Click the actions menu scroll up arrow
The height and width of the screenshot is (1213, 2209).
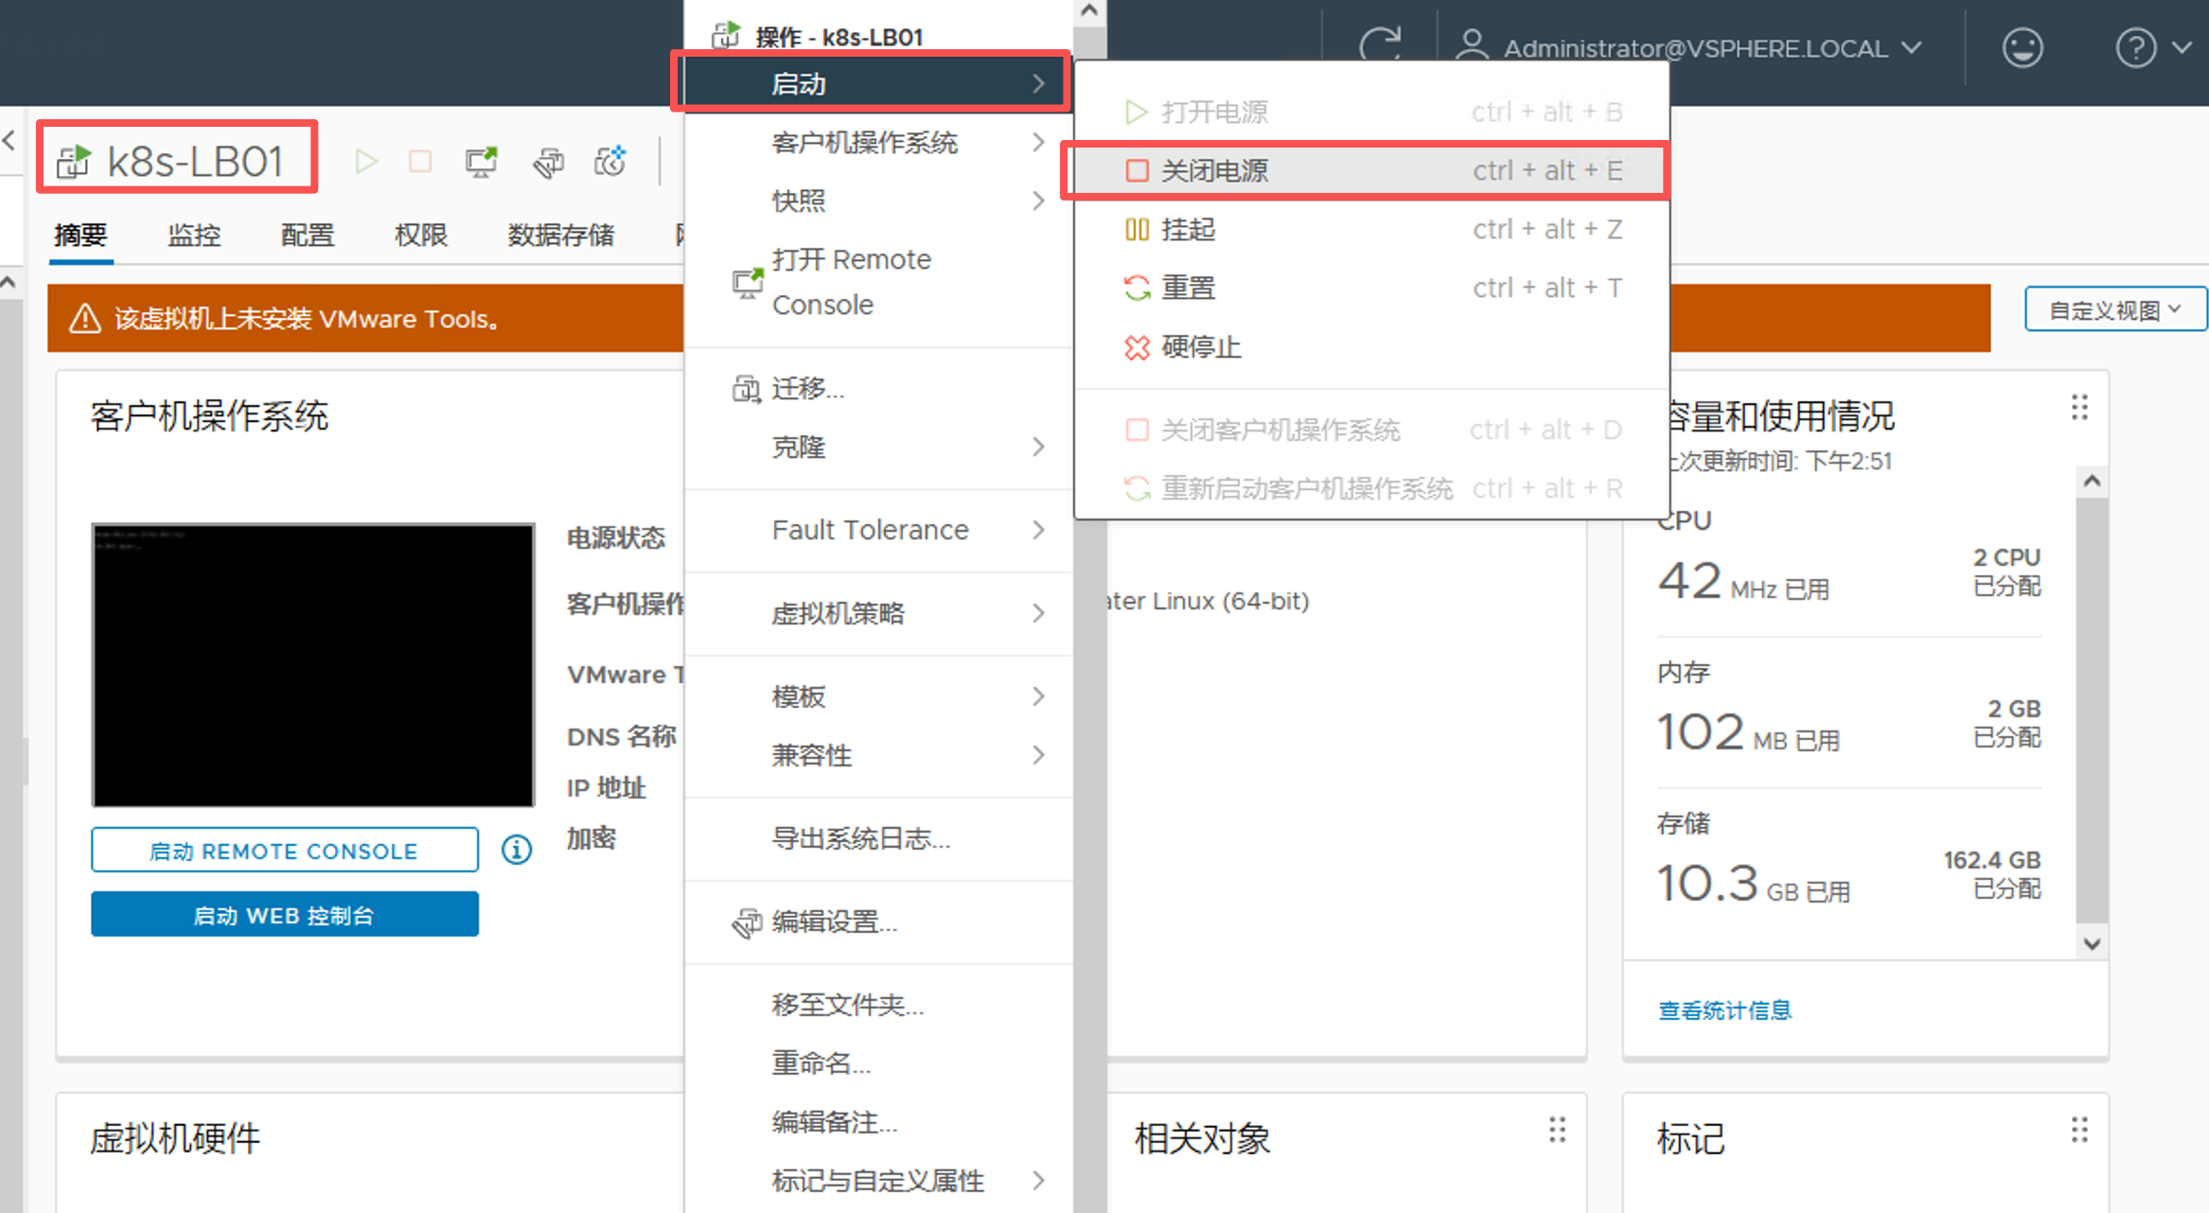coord(1089,11)
